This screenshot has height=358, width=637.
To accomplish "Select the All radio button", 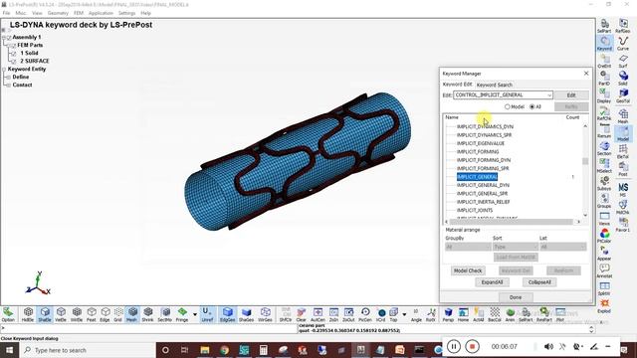I will (532, 106).
